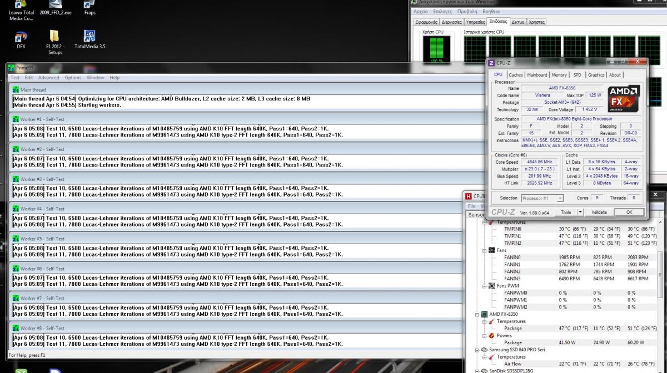The width and height of the screenshot is (667, 373).
Task: Open the File menu in HWMonitor
Action: click(x=471, y=206)
